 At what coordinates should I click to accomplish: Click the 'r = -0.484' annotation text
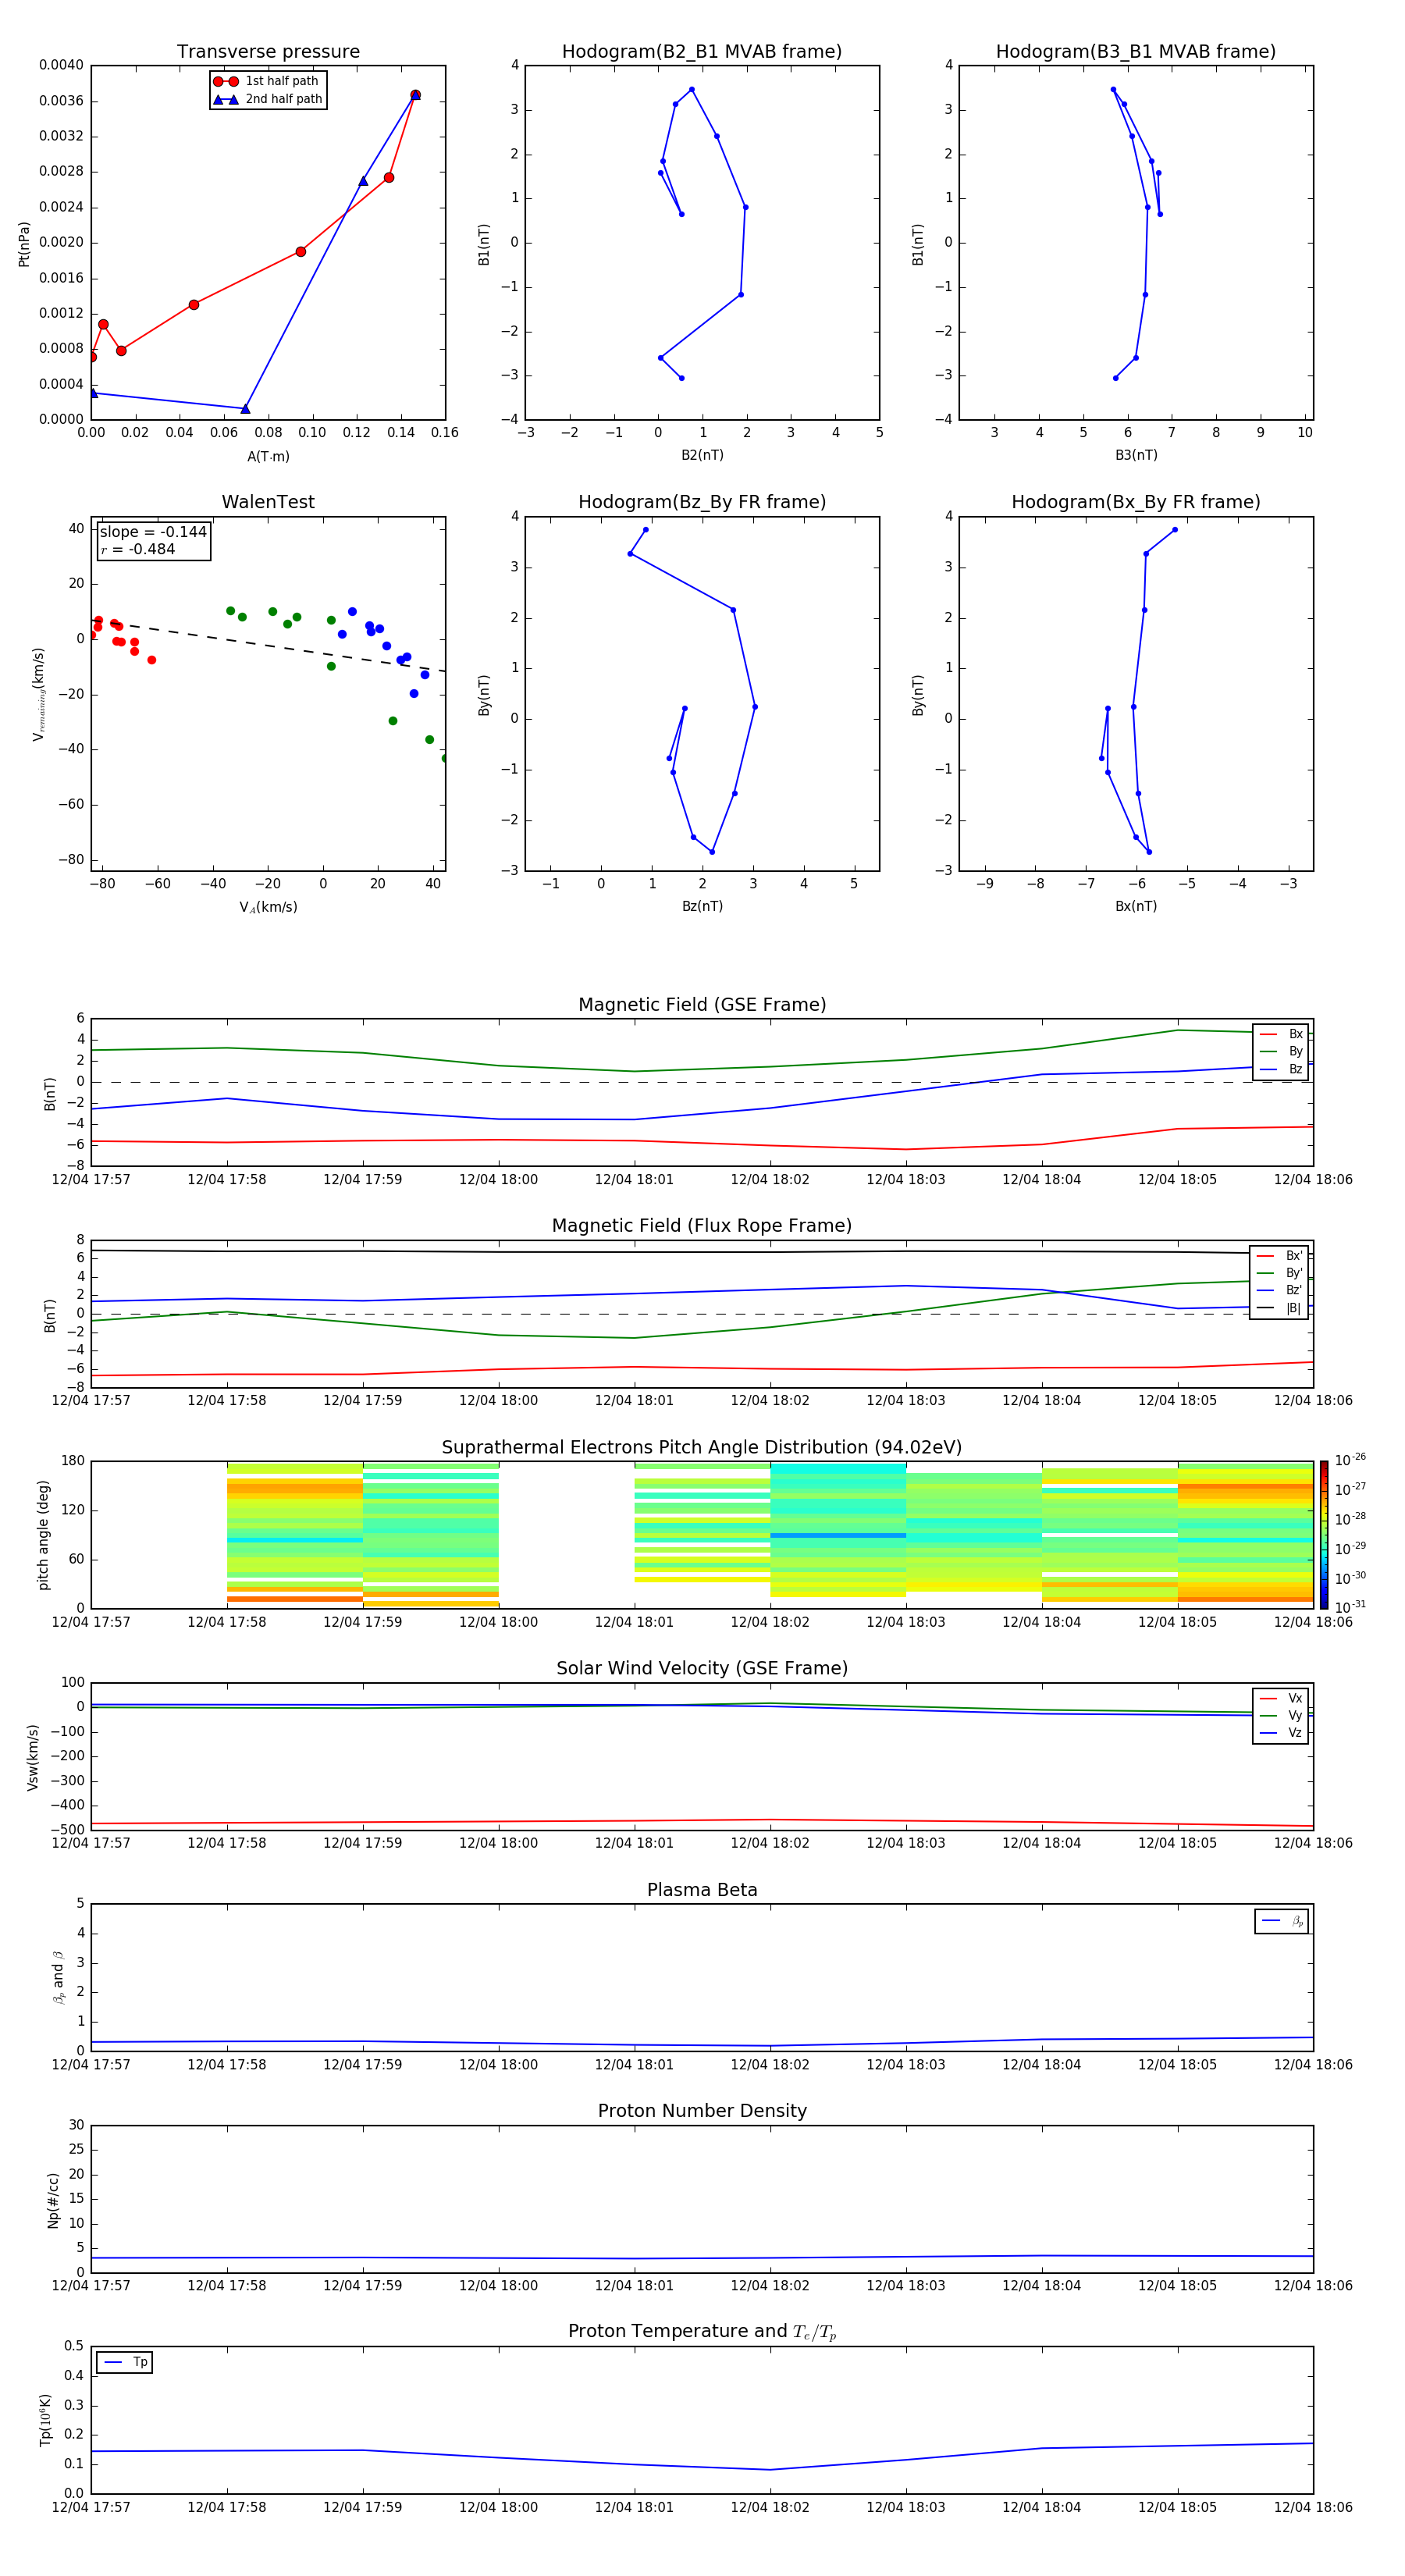[x=138, y=549]
